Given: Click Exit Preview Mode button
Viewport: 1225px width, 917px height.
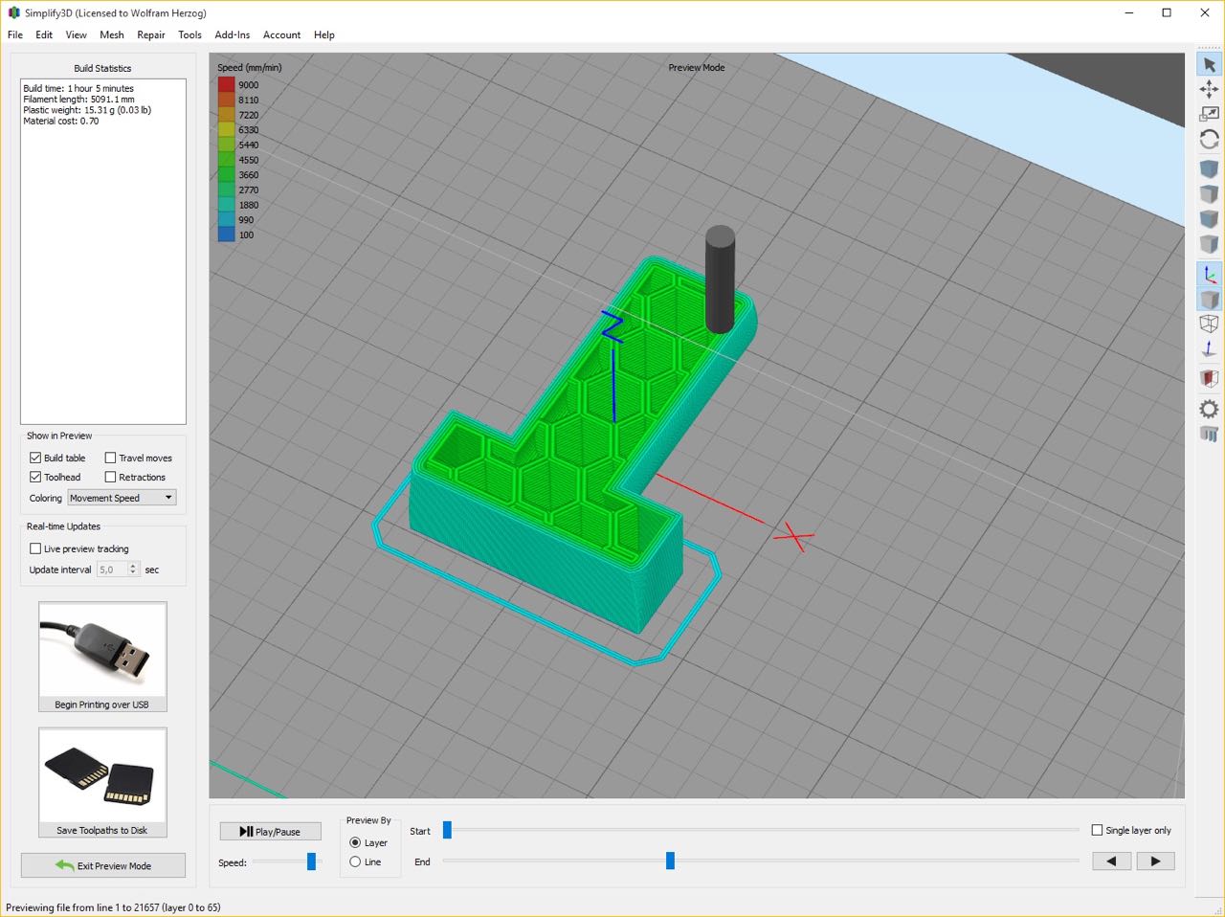Looking at the screenshot, I should [x=103, y=866].
